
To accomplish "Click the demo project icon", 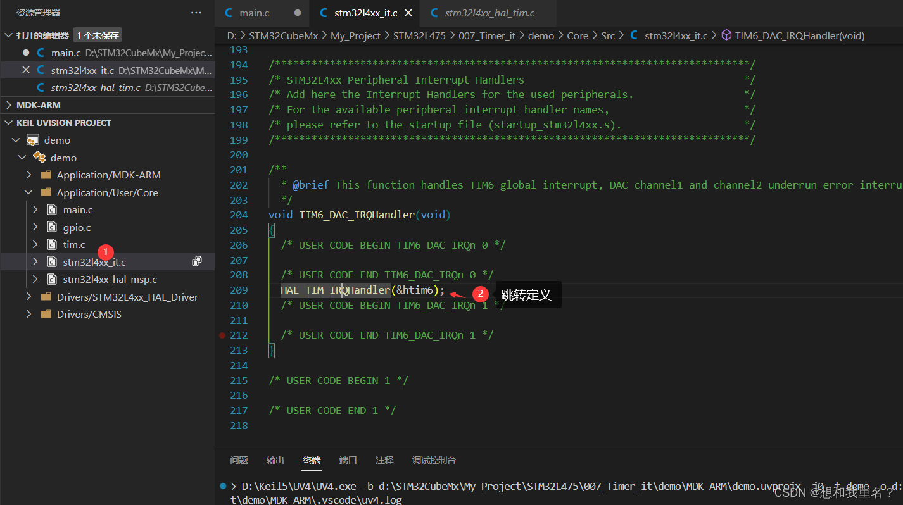I will click(x=33, y=140).
